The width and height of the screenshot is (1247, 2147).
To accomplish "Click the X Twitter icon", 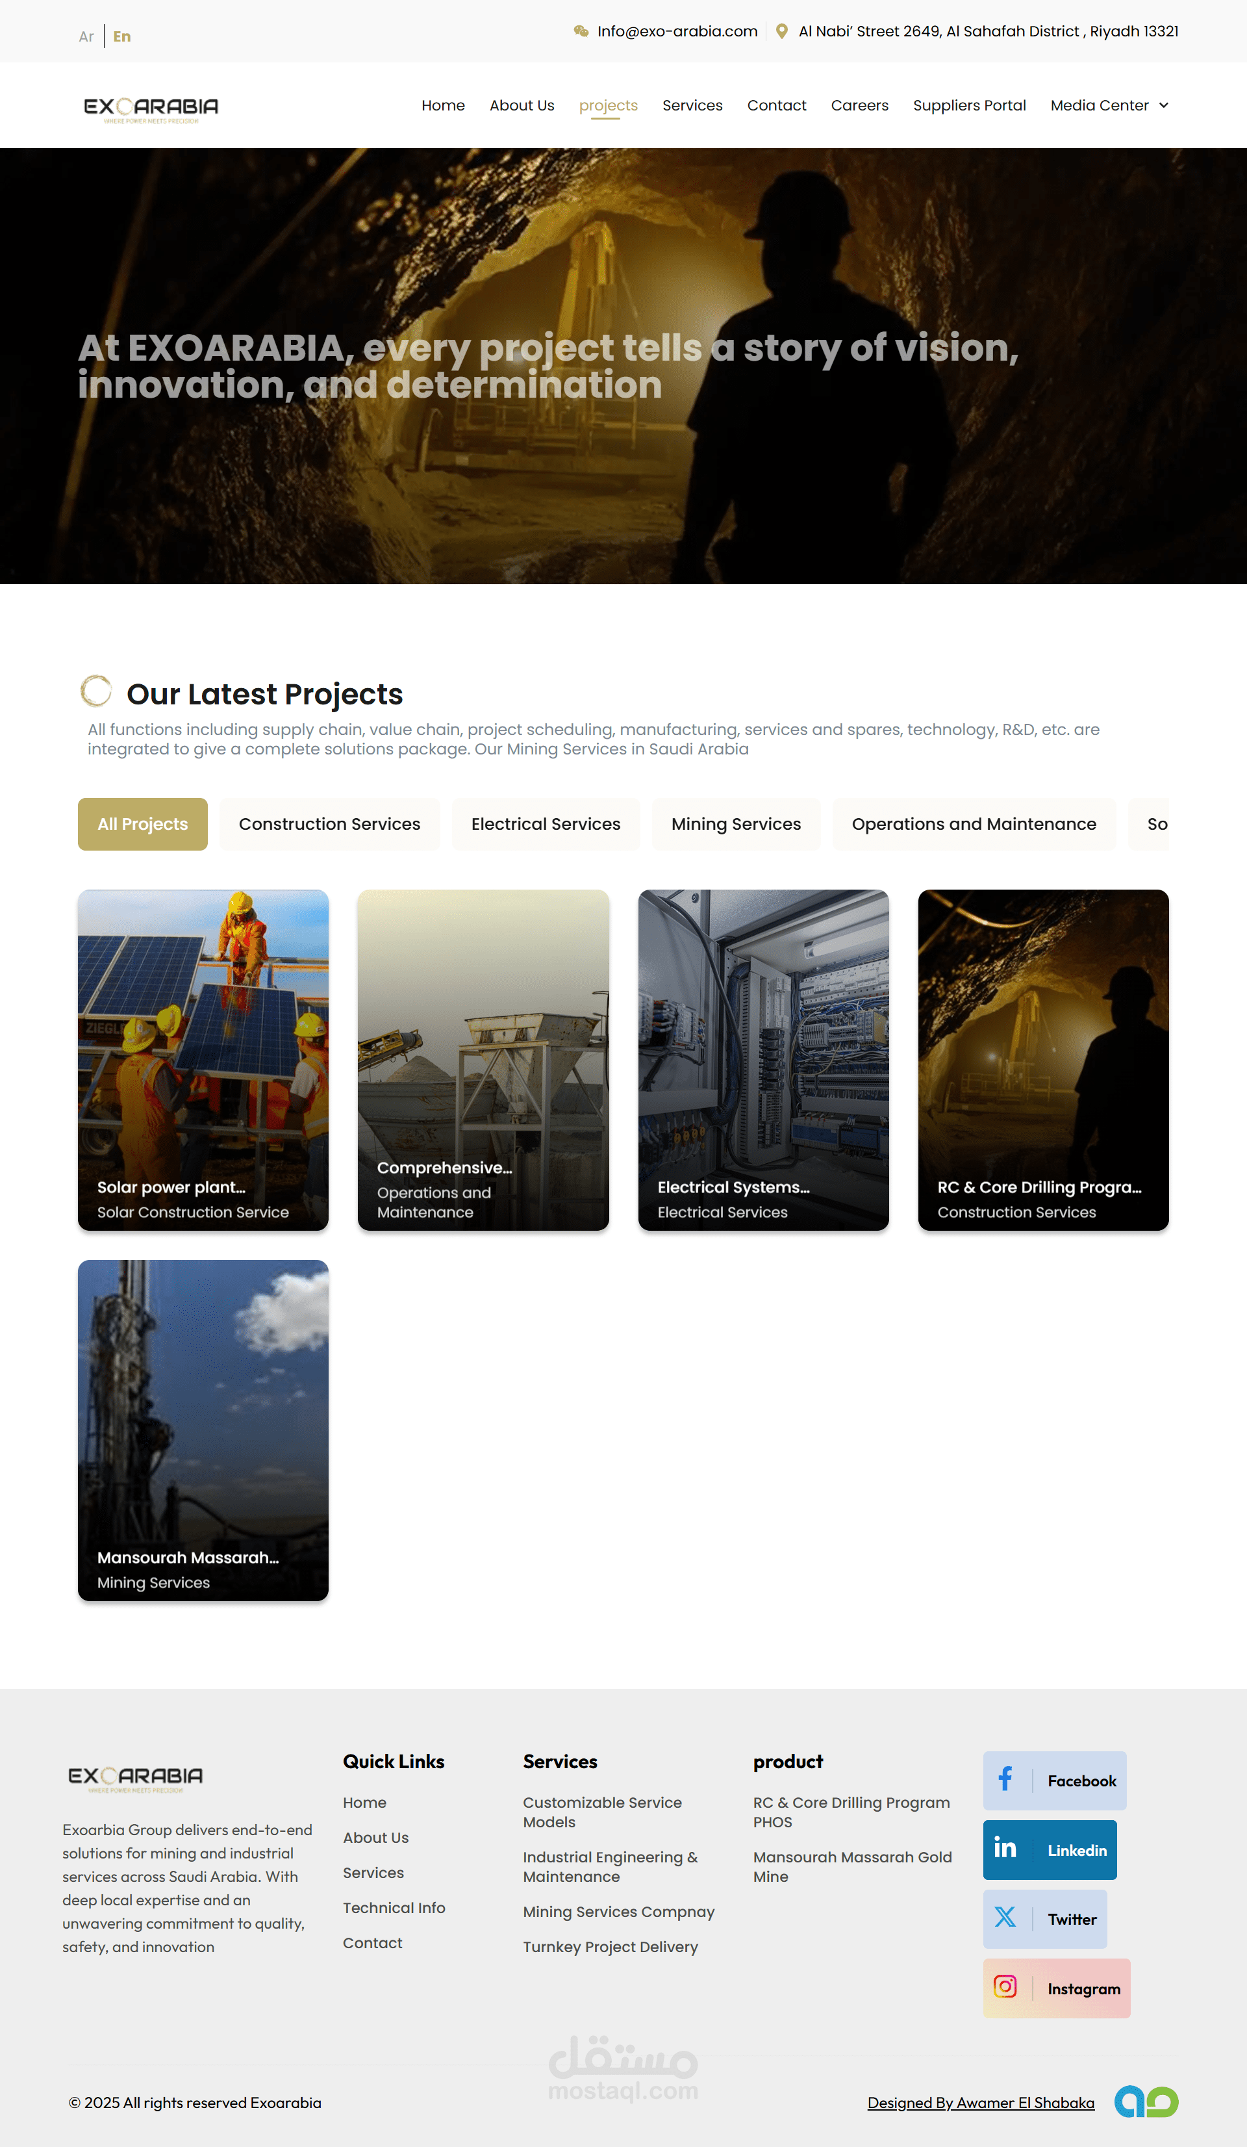I will [1005, 1918].
